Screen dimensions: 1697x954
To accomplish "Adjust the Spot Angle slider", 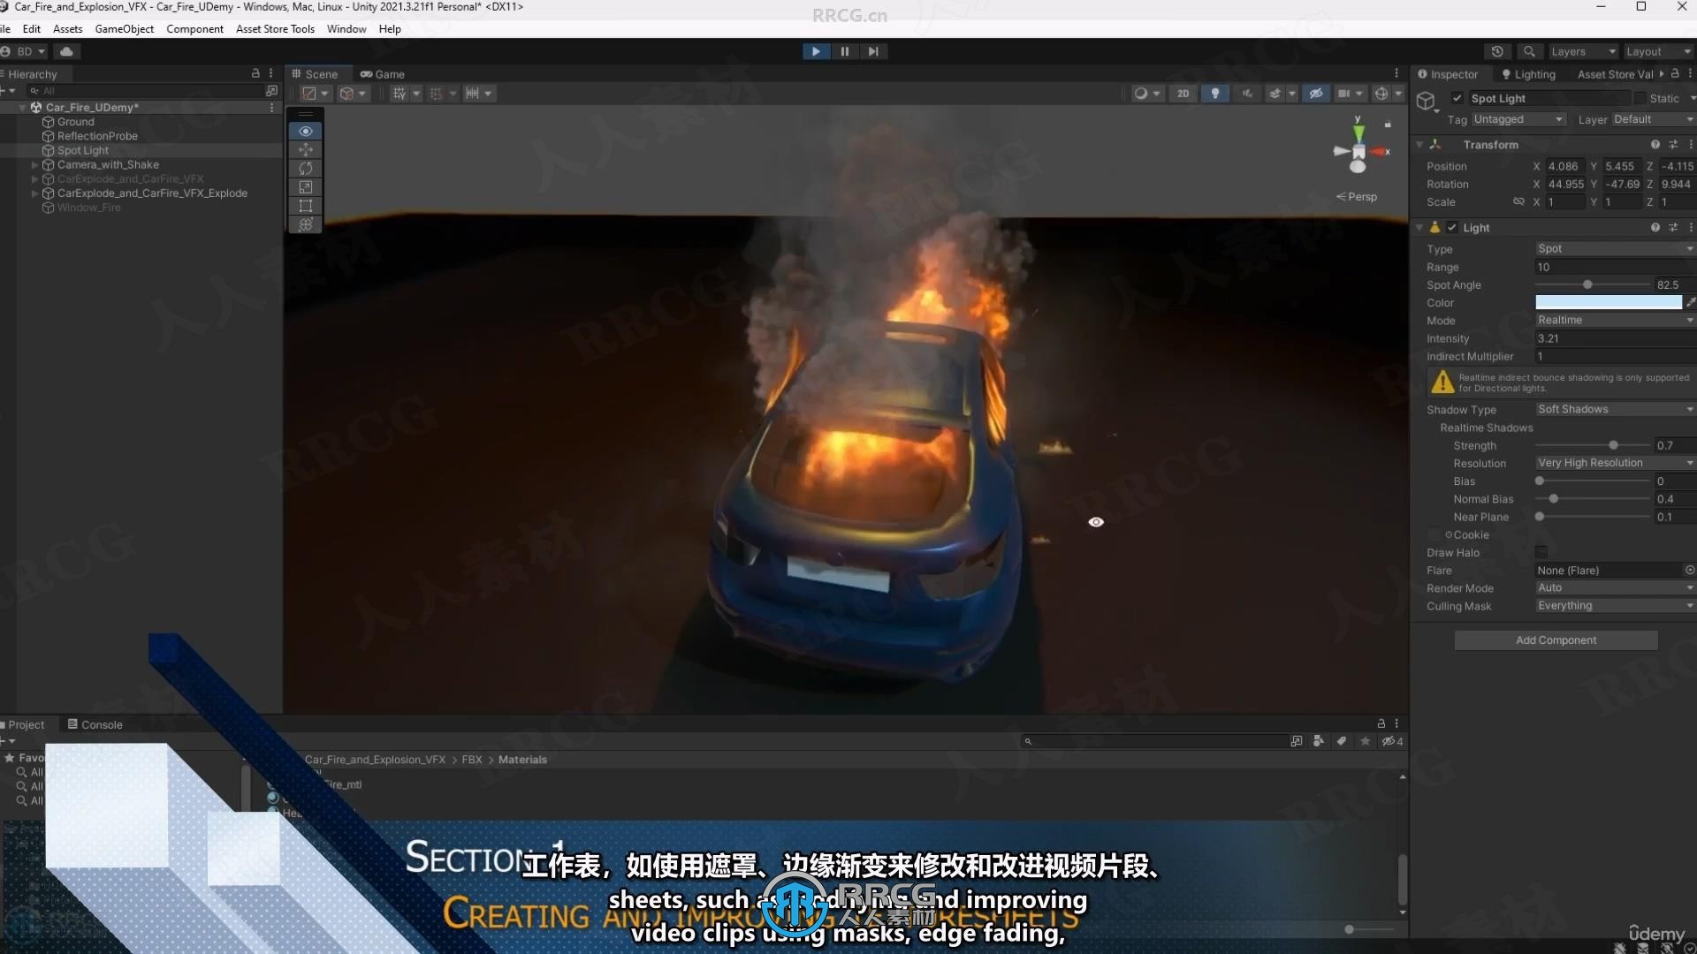I will pyautogui.click(x=1593, y=284).
